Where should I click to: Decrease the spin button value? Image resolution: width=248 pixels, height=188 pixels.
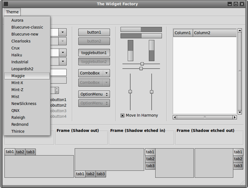point(57,92)
